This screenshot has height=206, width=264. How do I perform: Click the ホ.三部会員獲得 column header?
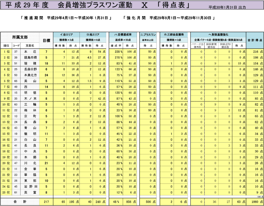pos(174,35)
